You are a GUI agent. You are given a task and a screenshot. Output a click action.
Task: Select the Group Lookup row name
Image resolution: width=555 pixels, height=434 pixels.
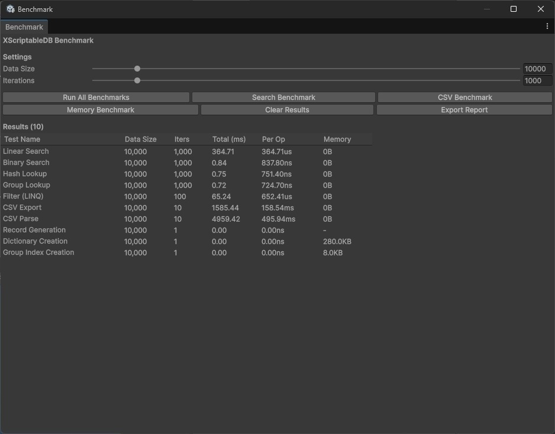(27, 185)
